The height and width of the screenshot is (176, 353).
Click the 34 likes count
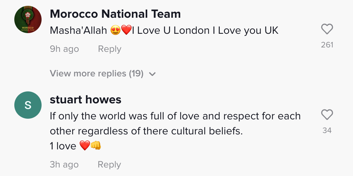(327, 130)
